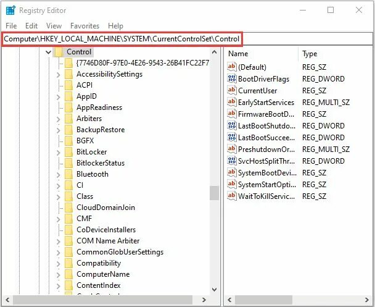Screen dimensions: 375x307
Task: Select the SystemStartOpti... string icon
Action: tap(231, 184)
